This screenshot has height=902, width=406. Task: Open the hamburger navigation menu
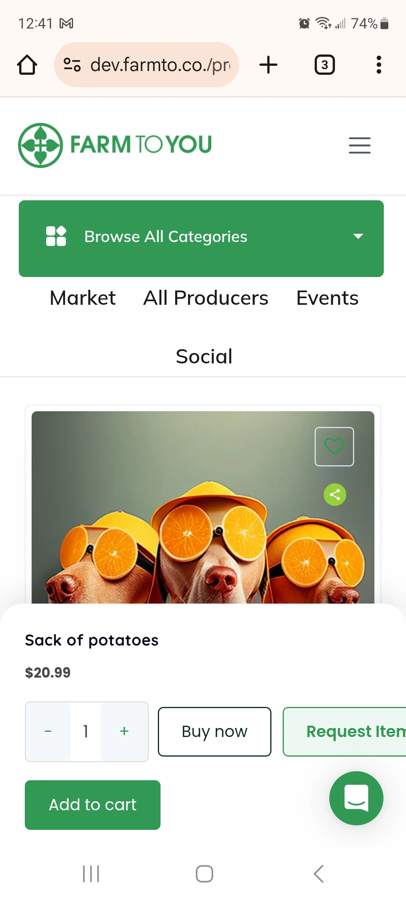click(x=359, y=145)
